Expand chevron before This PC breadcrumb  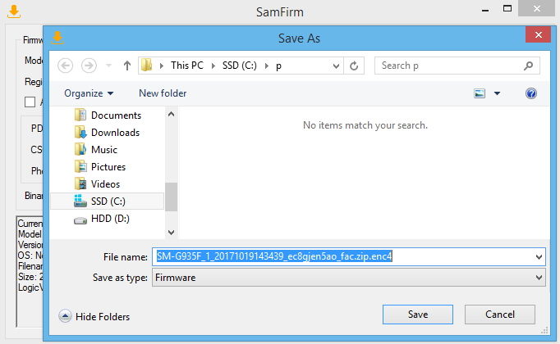[162, 66]
